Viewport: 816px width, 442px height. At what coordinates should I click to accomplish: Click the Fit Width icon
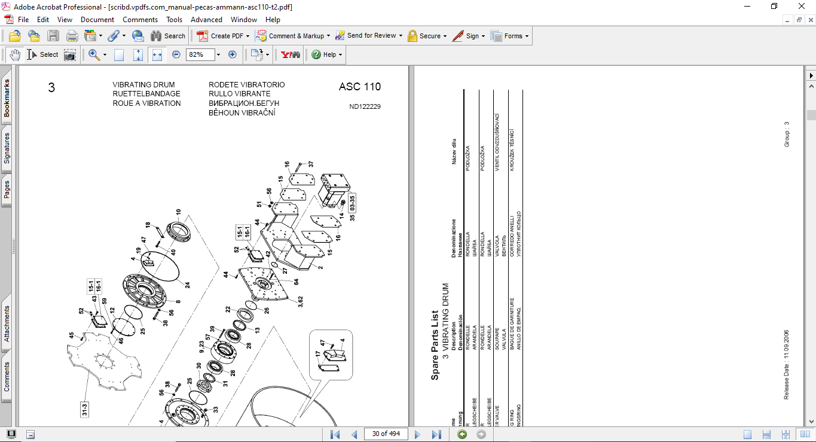coord(157,54)
